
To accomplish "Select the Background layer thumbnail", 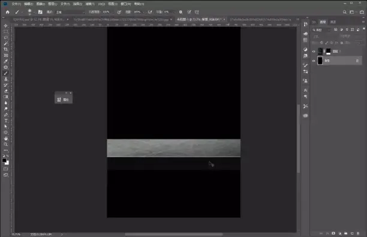I will 320,60.
